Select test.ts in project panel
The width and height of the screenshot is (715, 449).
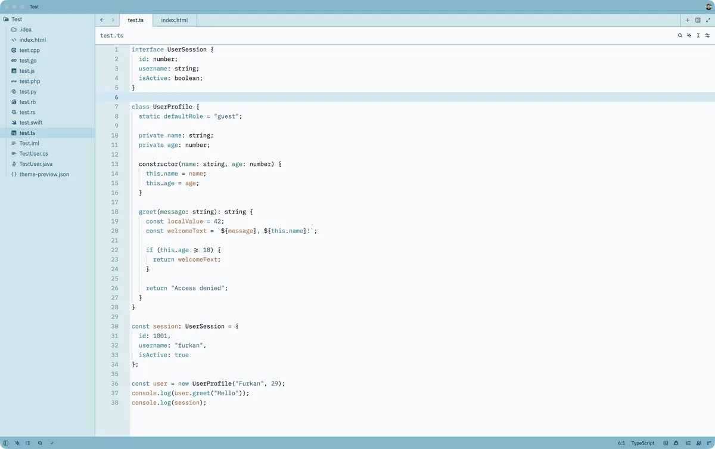click(48, 133)
